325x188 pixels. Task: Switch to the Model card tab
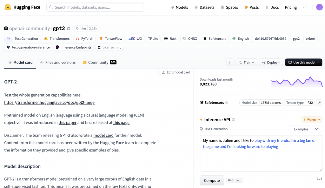(20, 63)
